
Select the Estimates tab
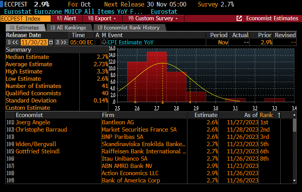pos(25,28)
